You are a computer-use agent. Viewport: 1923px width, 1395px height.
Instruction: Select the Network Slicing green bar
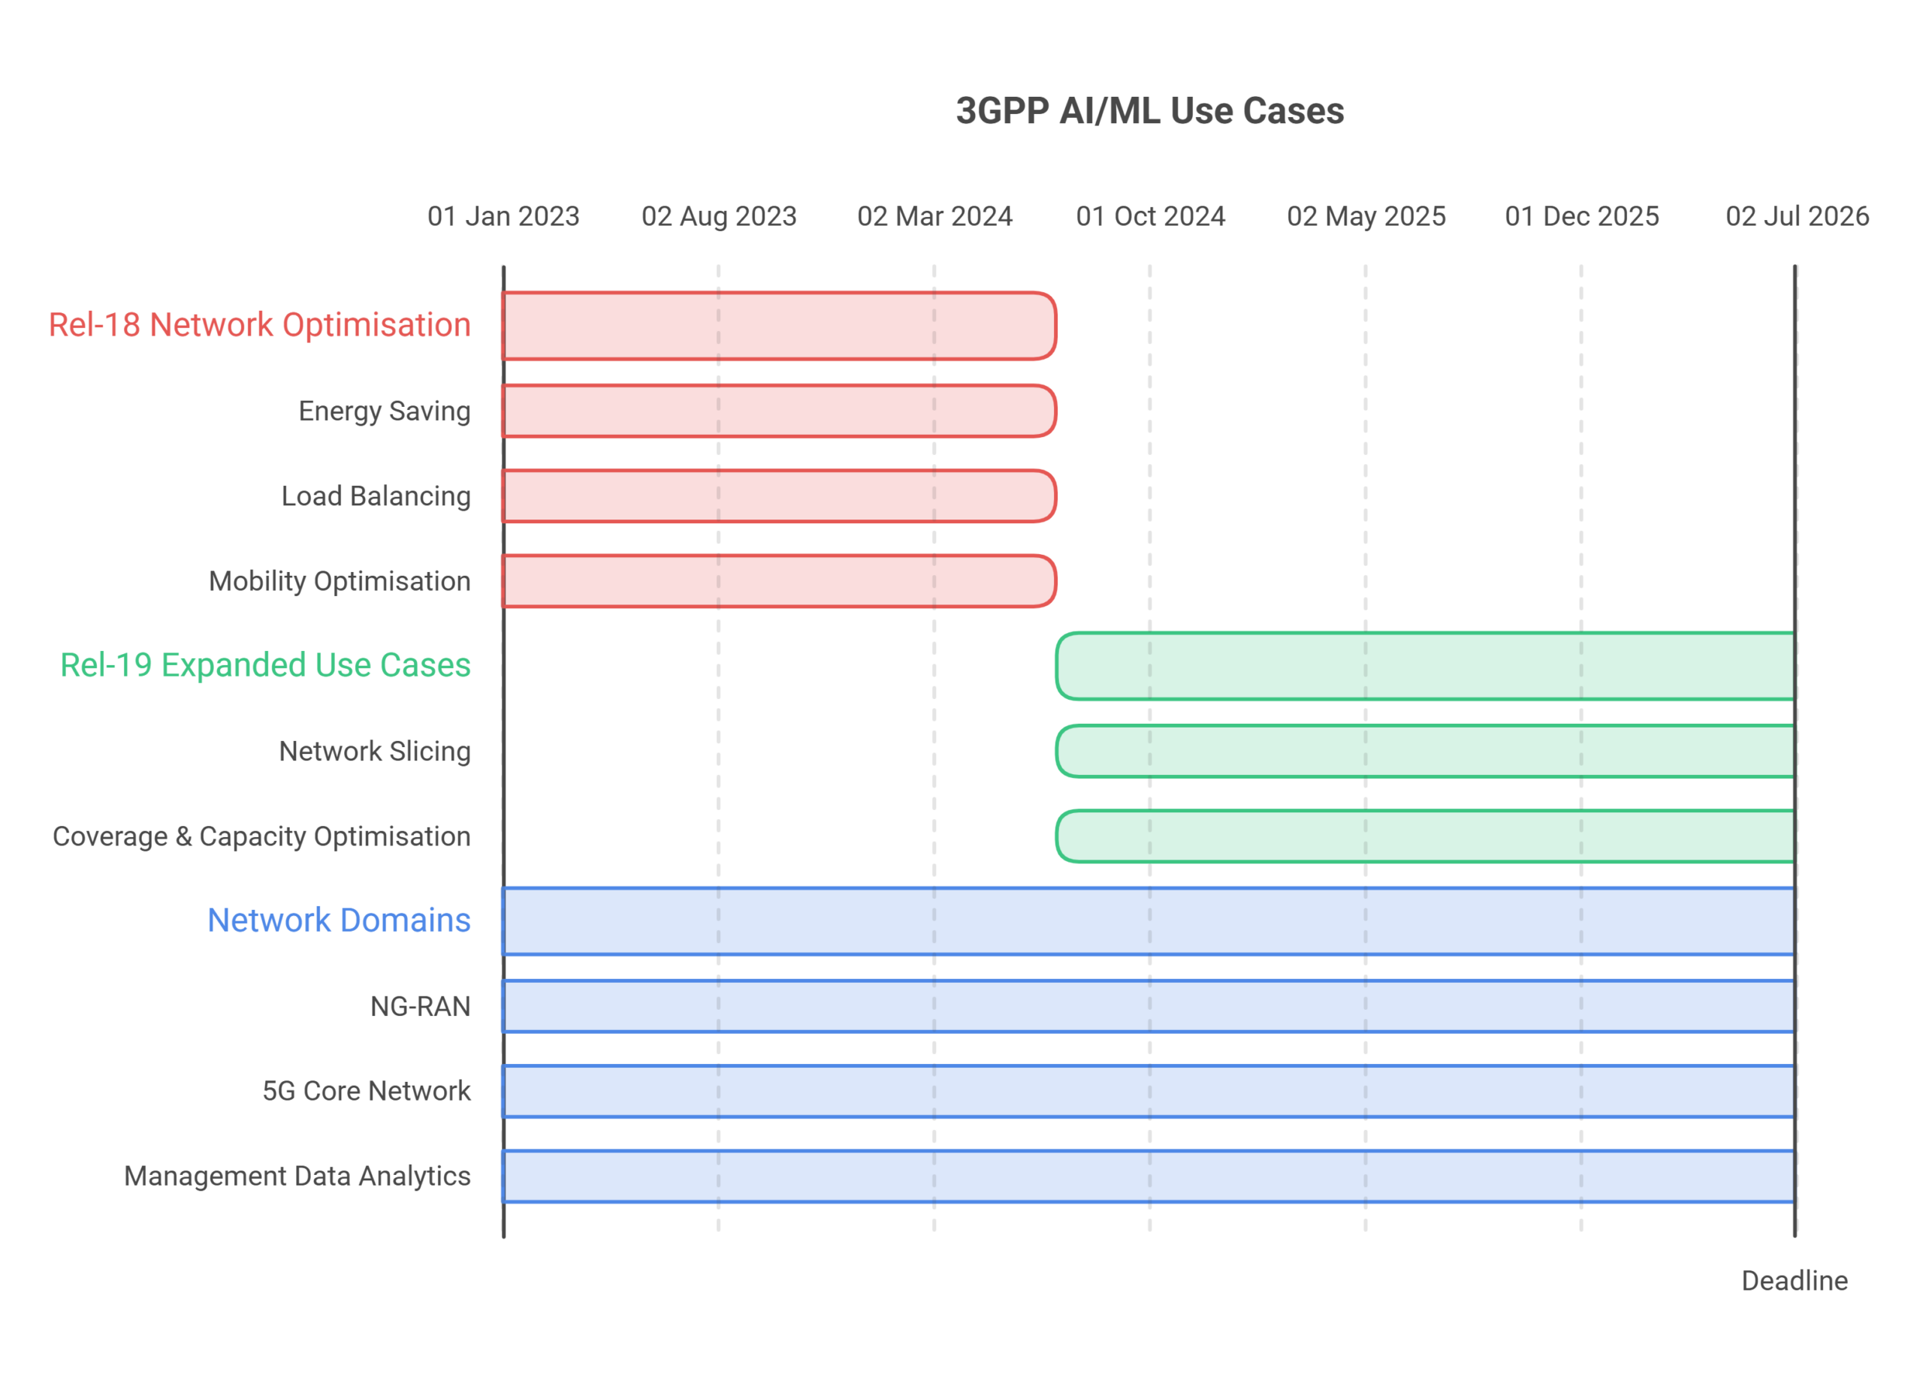pos(1425,751)
